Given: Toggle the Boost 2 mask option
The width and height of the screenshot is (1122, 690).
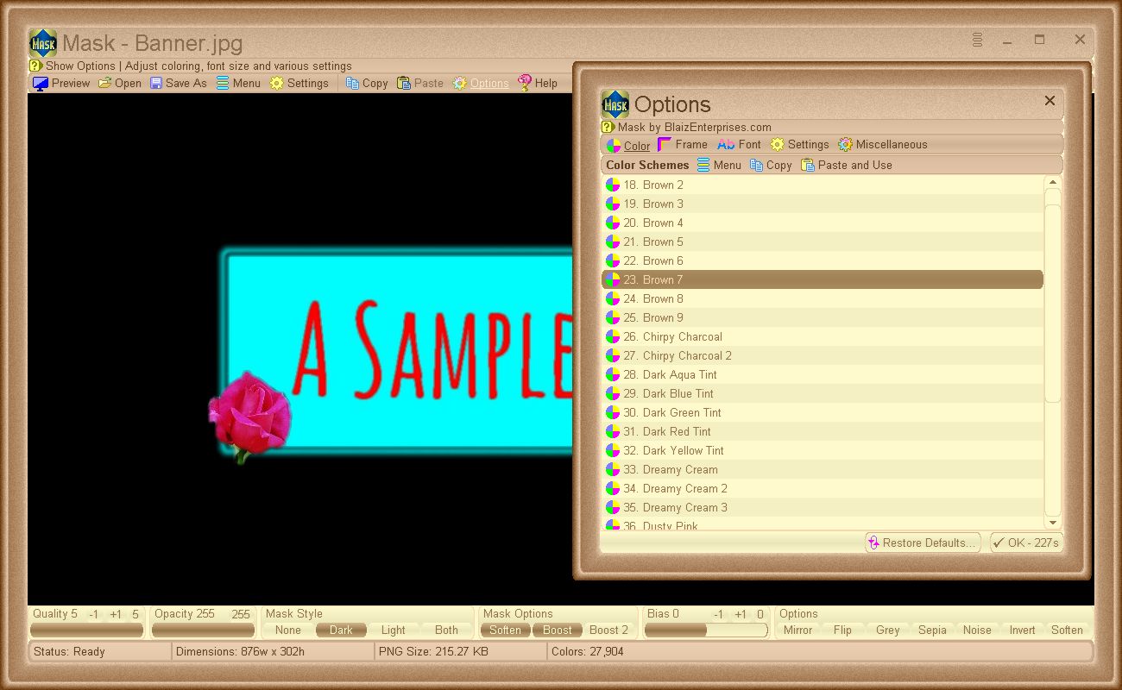Looking at the screenshot, I should [609, 630].
